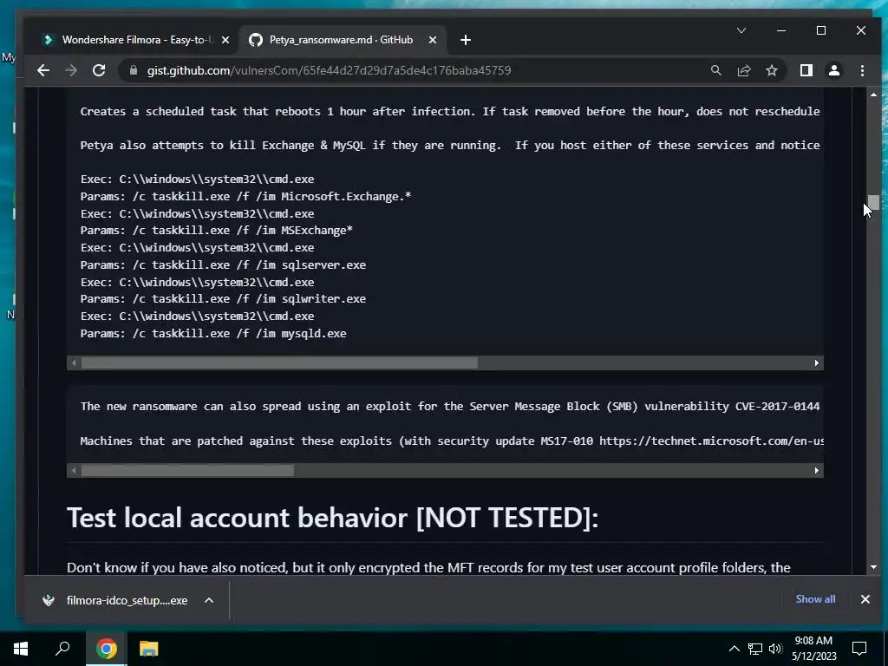888x666 pixels.
Task: Click Chrome icon in the taskbar
Action: [x=107, y=649]
